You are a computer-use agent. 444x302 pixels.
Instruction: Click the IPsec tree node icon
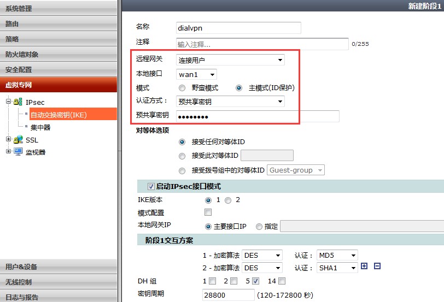point(18,102)
